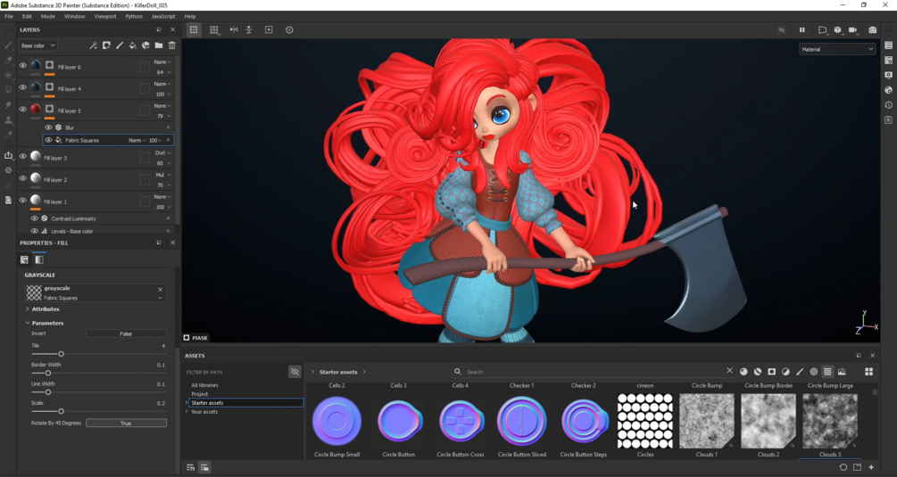Toggle visibility of Fill layer 5
This screenshot has width=897, height=477.
23,109
